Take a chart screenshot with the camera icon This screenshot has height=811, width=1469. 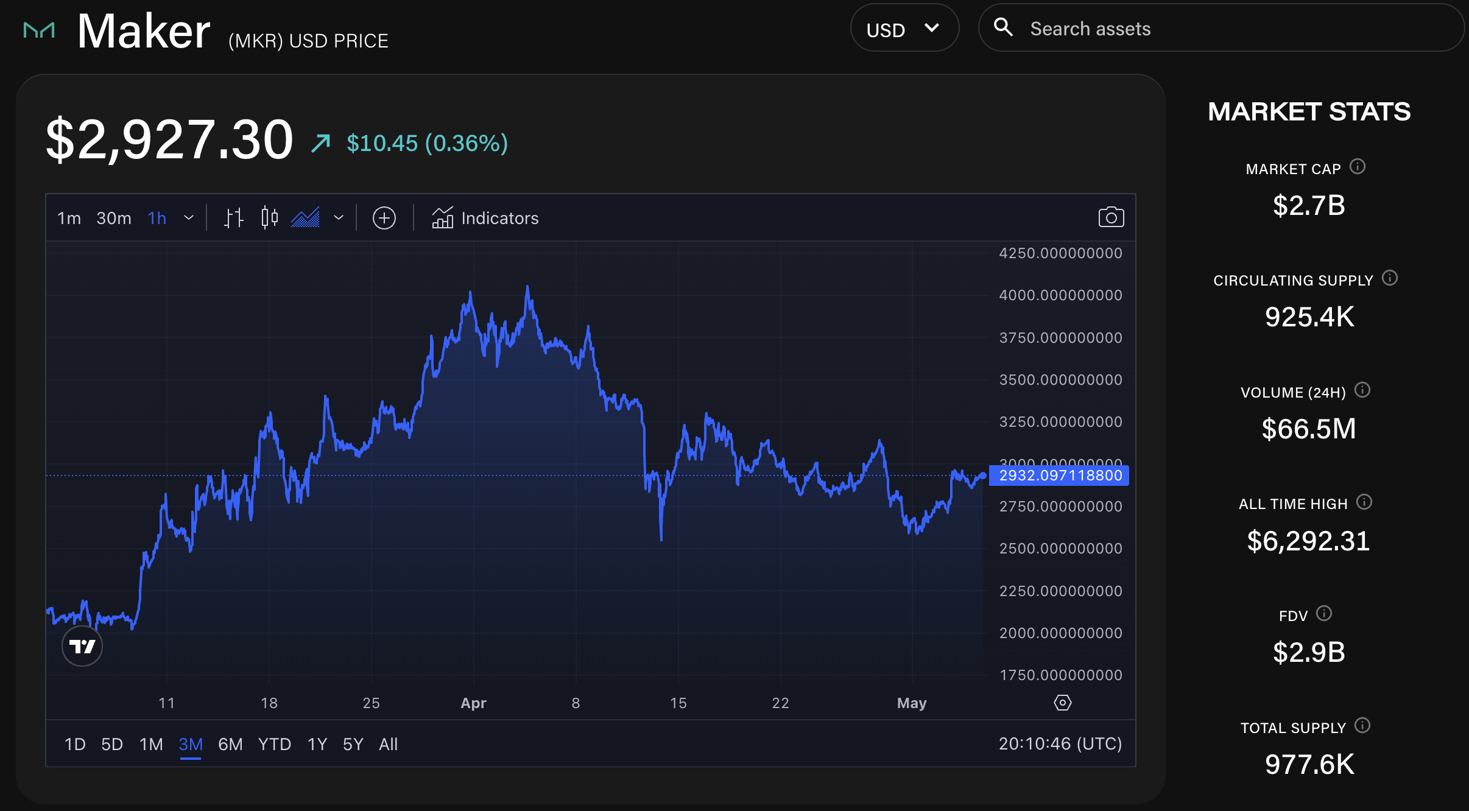point(1111,217)
